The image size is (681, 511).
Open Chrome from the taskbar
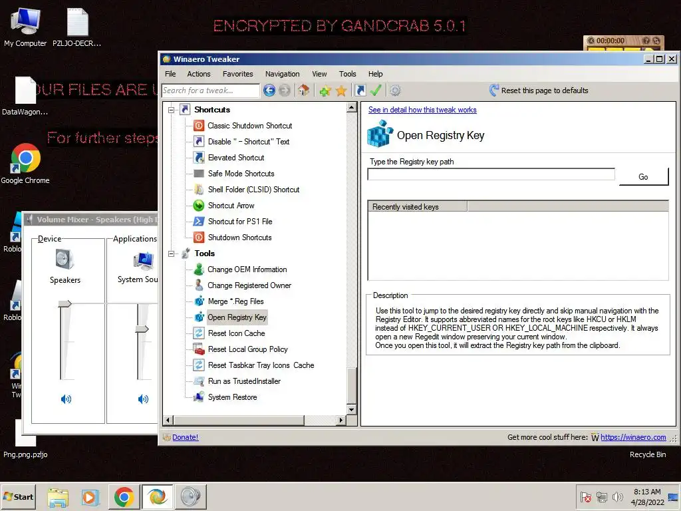tap(124, 496)
